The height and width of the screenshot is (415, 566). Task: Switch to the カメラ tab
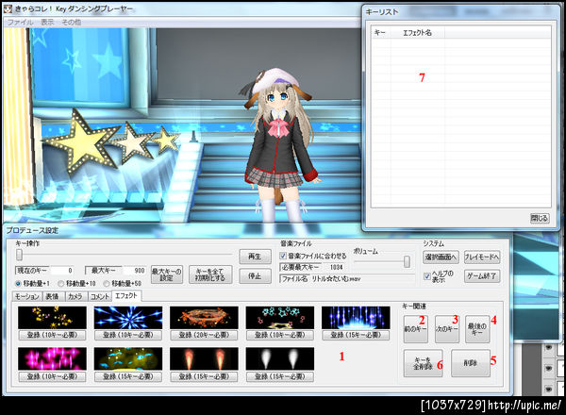tap(75, 296)
